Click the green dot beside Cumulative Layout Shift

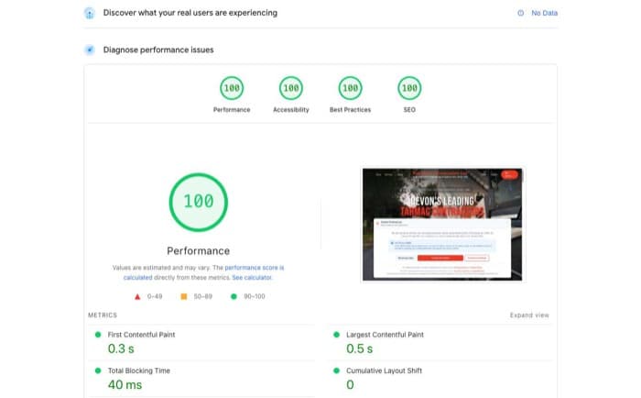click(x=336, y=370)
